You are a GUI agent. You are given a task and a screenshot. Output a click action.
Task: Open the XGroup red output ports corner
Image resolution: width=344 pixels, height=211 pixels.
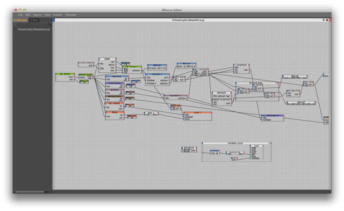(x=330, y=20)
